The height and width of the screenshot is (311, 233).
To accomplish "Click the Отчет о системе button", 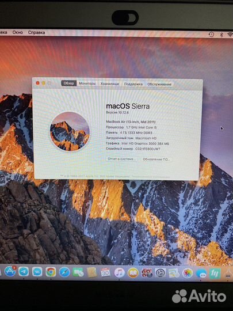I will [121, 159].
